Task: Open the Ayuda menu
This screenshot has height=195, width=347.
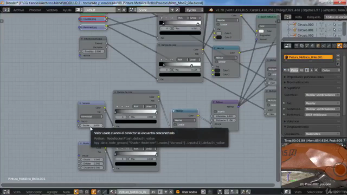Action: tap(67, 10)
